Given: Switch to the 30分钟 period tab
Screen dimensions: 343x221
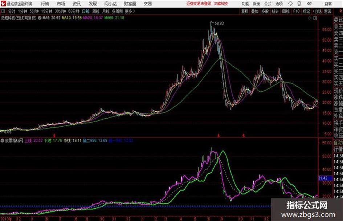Looking at the screenshot, I should point(60,11).
